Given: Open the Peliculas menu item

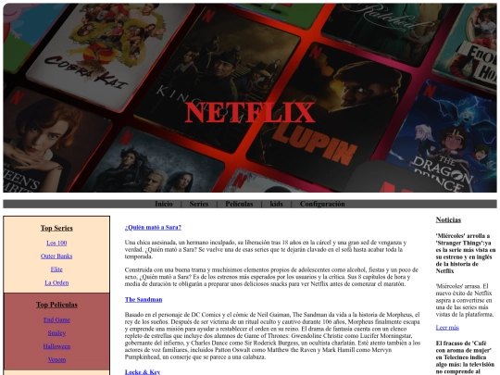Looking at the screenshot, I should pos(239,204).
